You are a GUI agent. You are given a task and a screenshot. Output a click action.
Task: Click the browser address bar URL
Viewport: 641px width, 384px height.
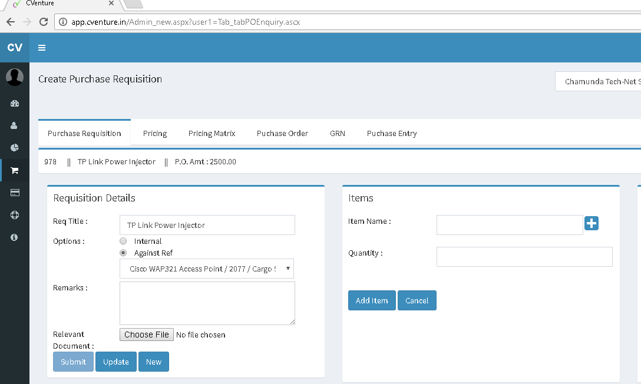(186, 22)
